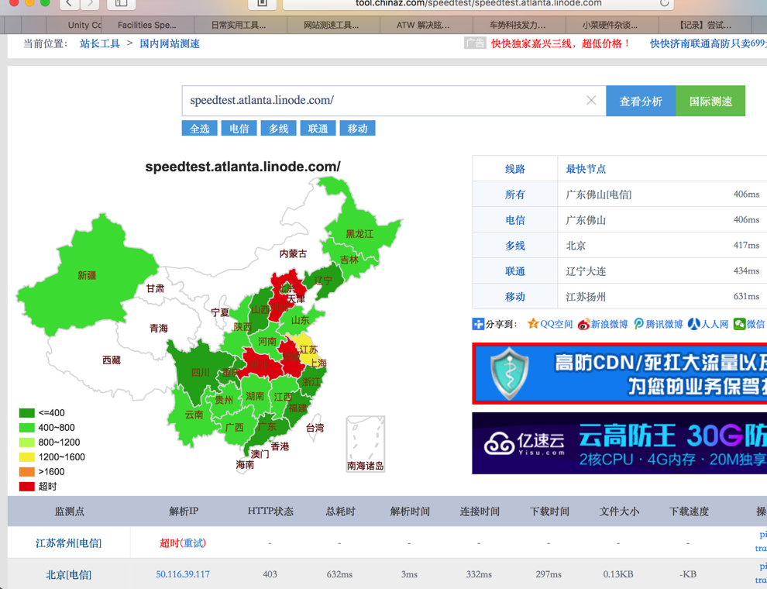Toggle the 多线 filter button below the input
The image size is (767, 589).
(x=279, y=128)
